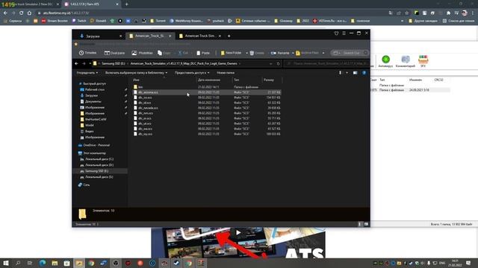Open the Torrent bookmark folder

(x=158, y=21)
